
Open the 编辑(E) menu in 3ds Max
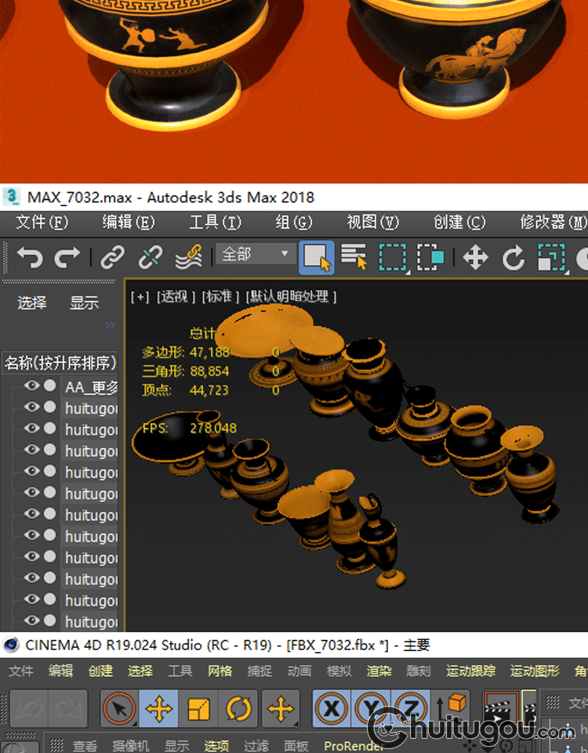click(x=129, y=222)
